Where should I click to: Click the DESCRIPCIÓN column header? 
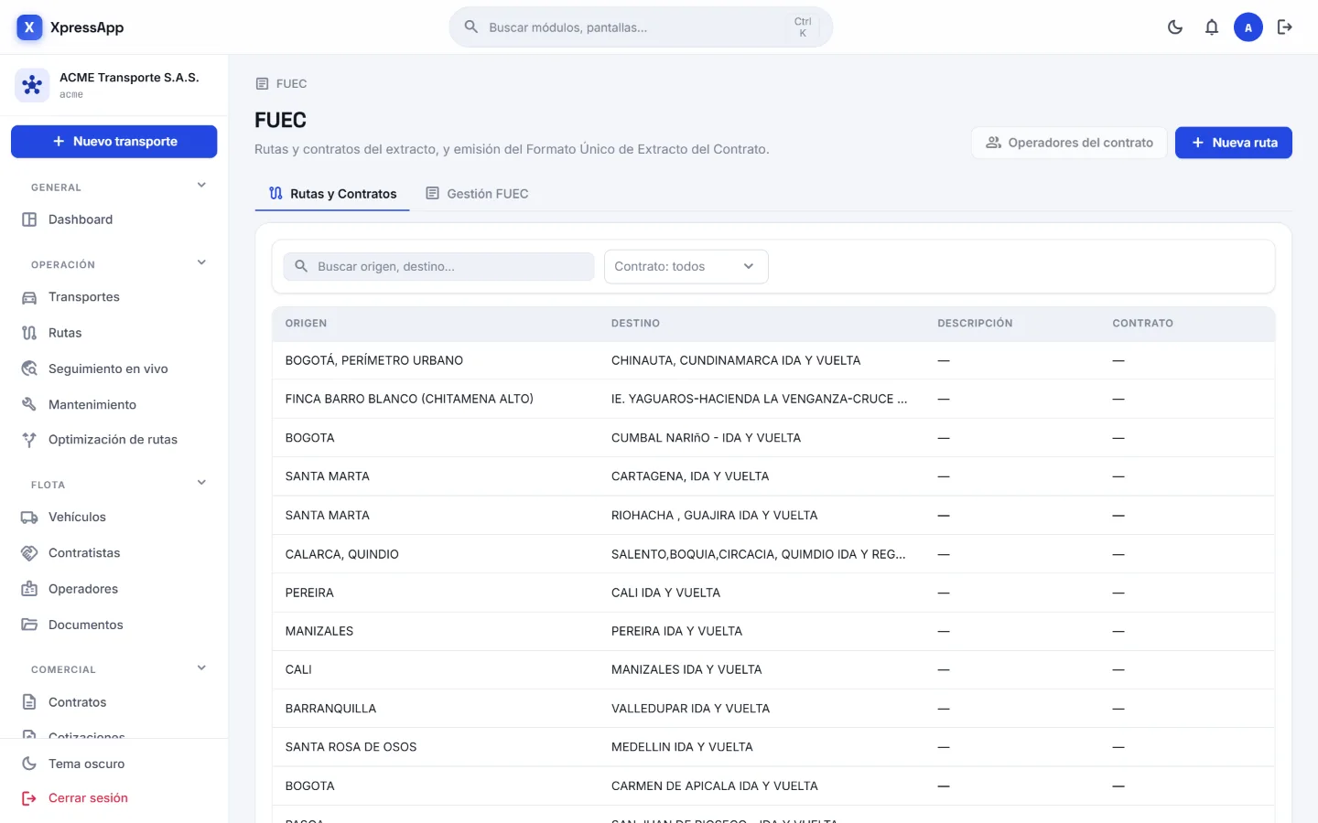click(x=975, y=324)
